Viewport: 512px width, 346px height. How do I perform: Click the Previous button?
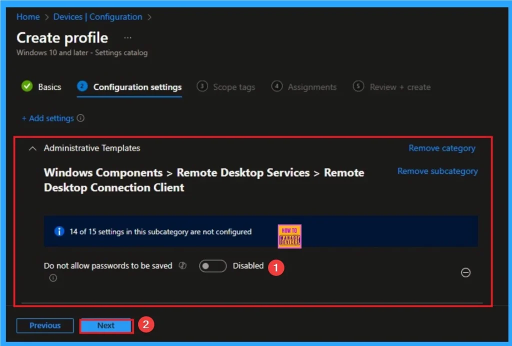pyautogui.click(x=44, y=325)
